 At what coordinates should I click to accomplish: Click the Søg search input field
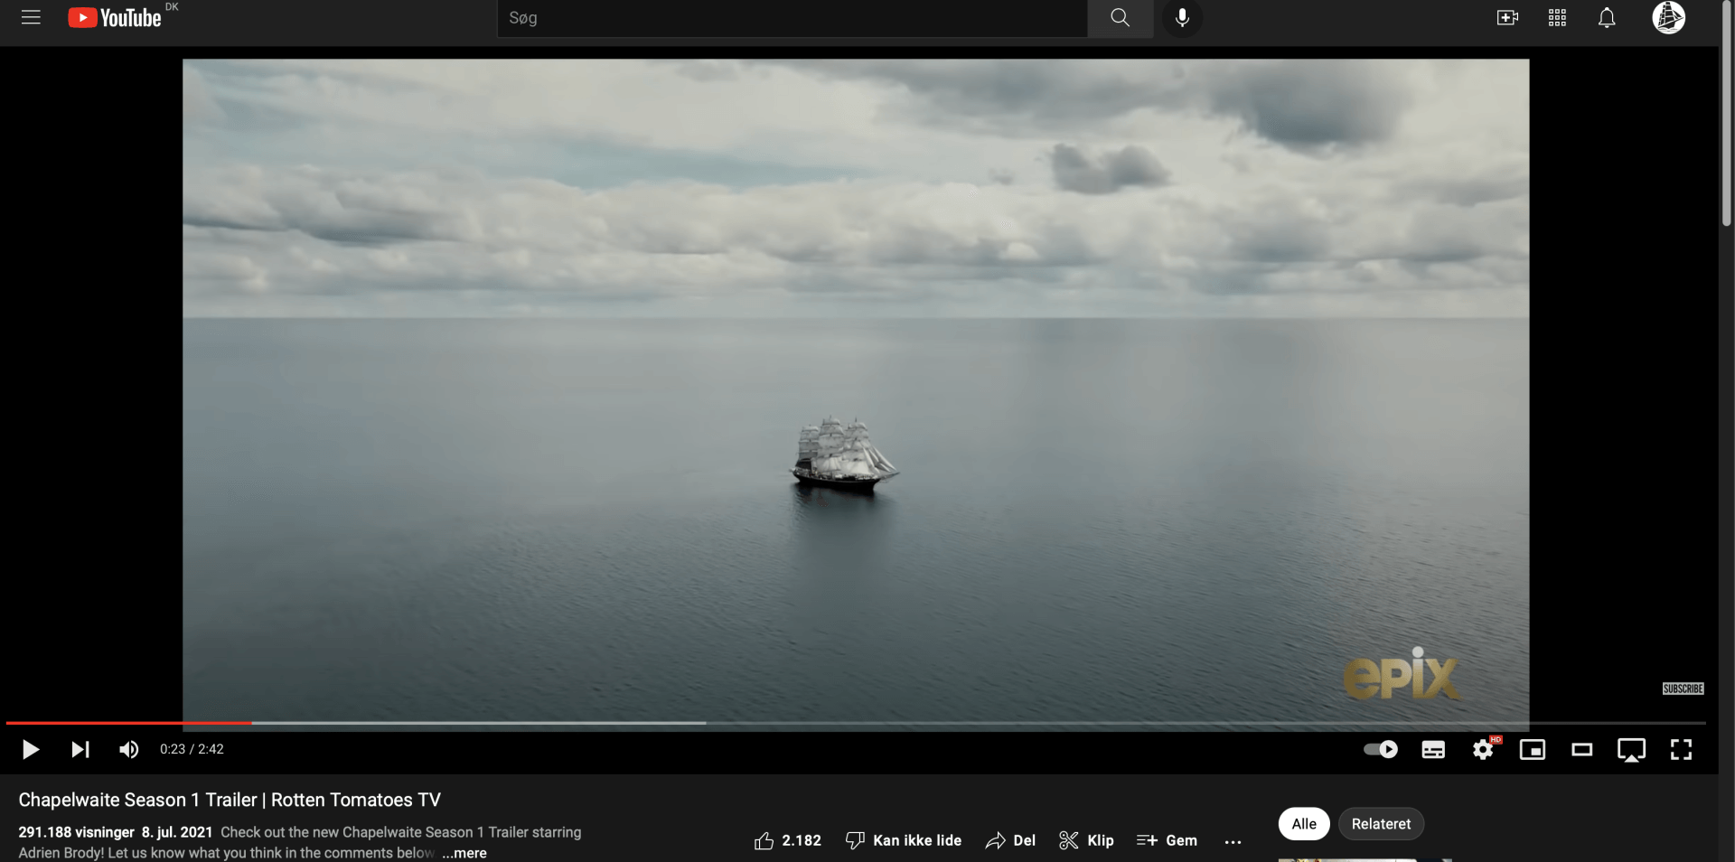click(792, 18)
